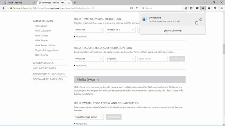Open new tab with plus button
225x126 pixels.
[75, 2]
